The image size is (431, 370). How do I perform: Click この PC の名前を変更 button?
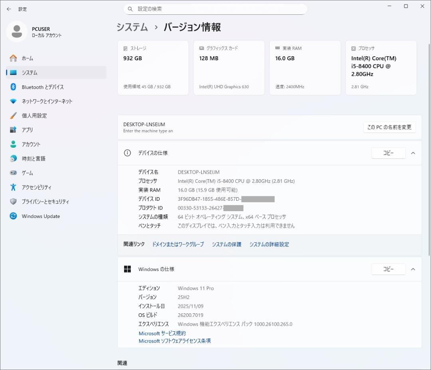pos(389,127)
